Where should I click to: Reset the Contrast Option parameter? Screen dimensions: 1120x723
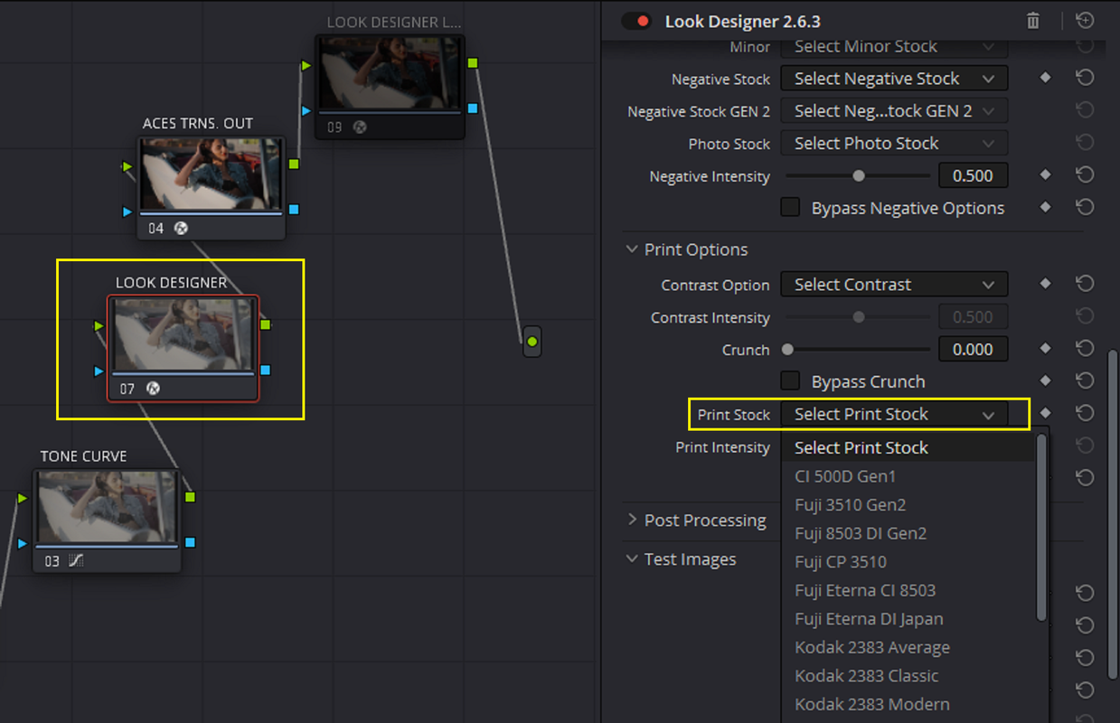coord(1085,284)
